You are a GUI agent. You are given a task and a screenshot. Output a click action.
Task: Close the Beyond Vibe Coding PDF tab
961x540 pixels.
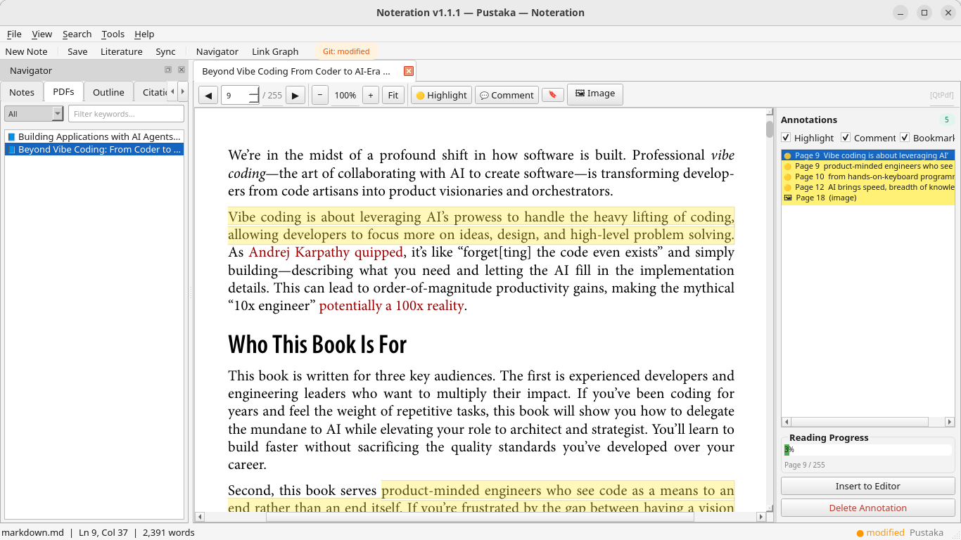point(408,71)
